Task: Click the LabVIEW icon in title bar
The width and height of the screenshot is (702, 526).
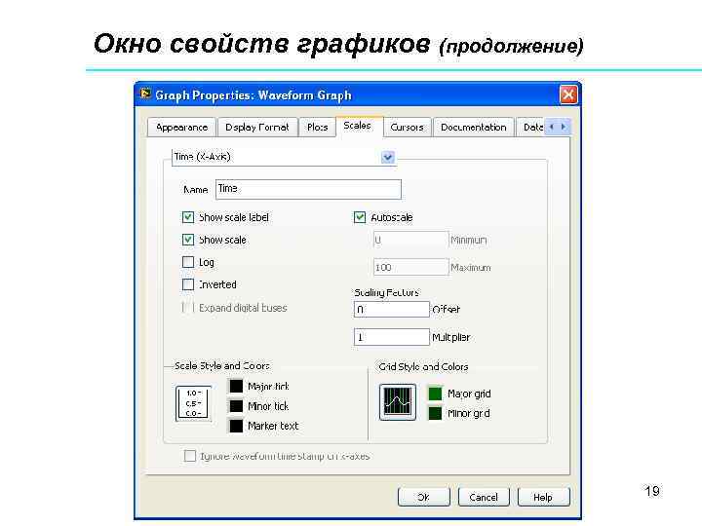Action: click(x=145, y=94)
